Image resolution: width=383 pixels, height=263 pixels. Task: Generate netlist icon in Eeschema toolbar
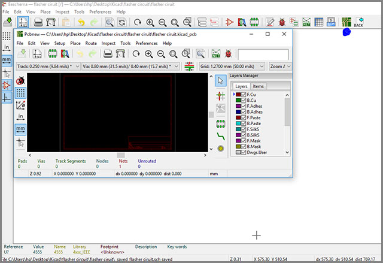(x=306, y=22)
